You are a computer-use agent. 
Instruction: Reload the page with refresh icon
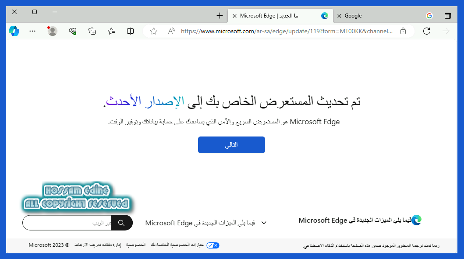[x=427, y=31]
